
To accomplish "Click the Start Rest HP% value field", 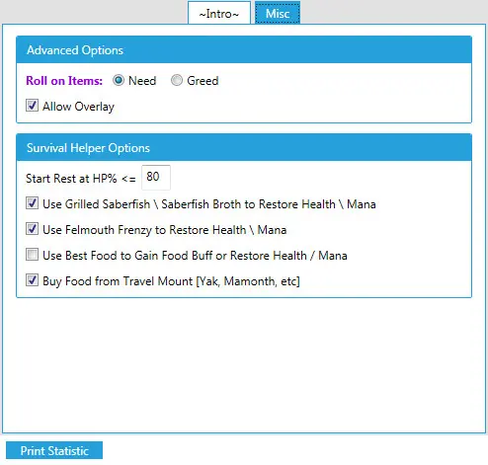I will 156,178.
